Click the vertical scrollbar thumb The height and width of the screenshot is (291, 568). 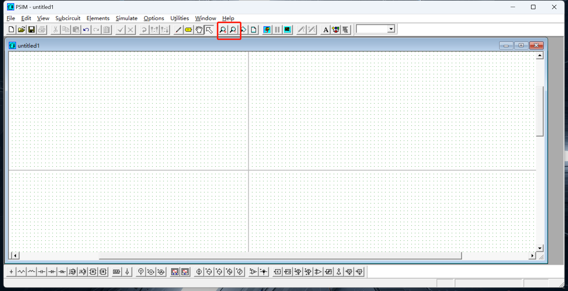pyautogui.click(x=540, y=111)
